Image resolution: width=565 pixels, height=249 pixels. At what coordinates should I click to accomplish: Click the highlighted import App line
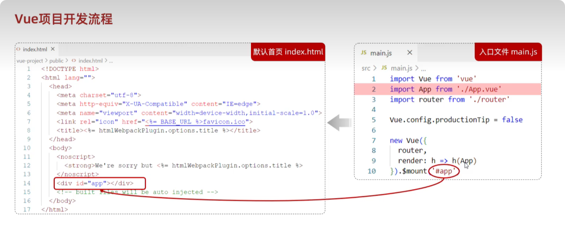[x=446, y=89]
